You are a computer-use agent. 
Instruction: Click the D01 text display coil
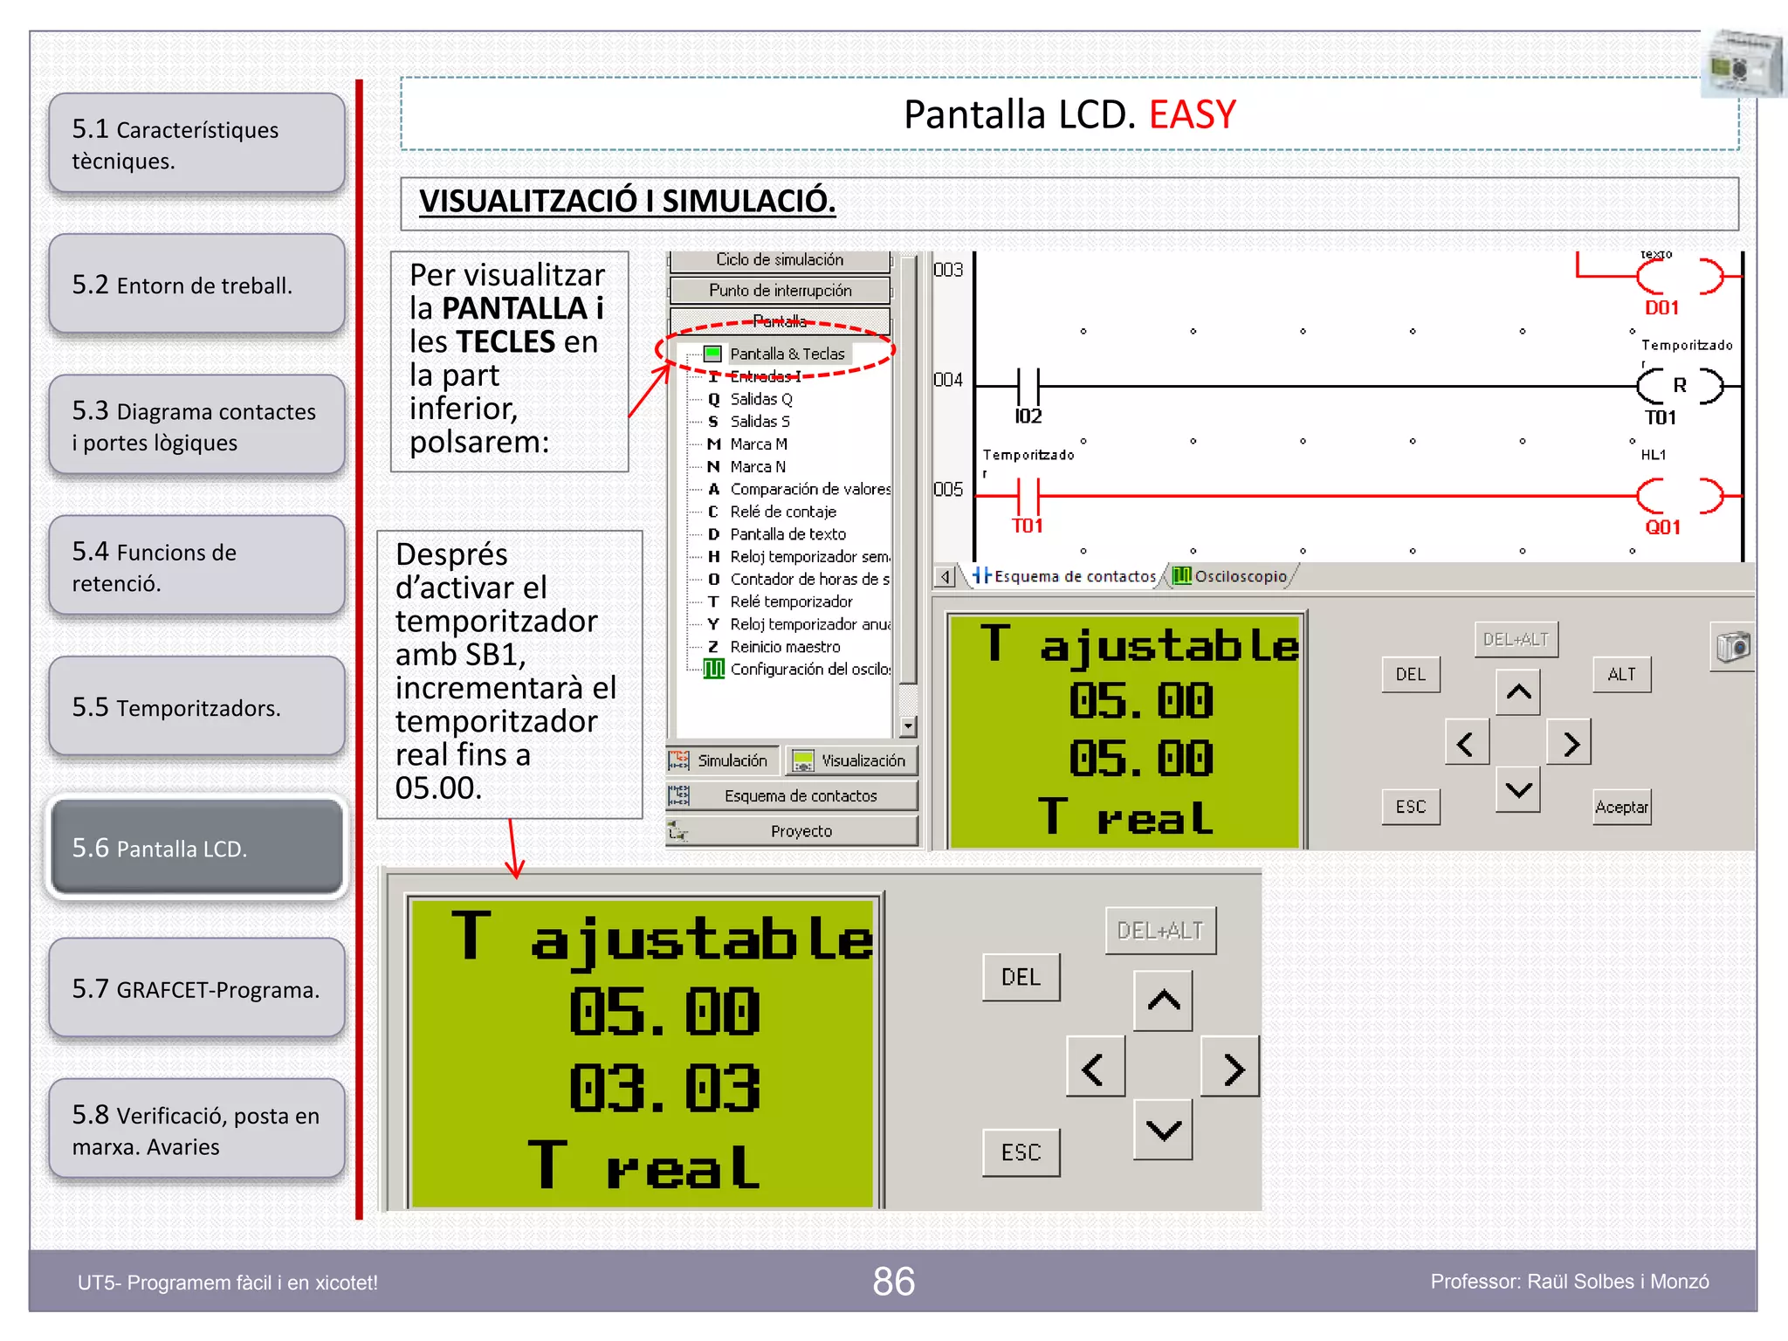click(x=1678, y=276)
